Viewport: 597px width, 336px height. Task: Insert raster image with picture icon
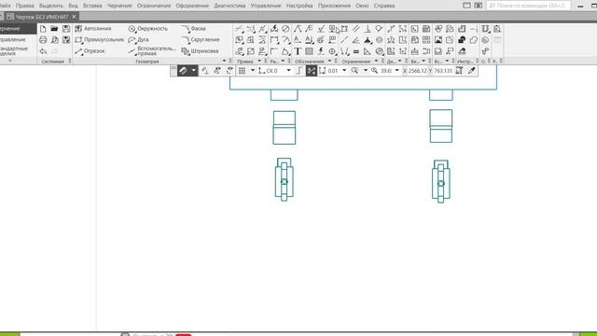tap(438, 40)
